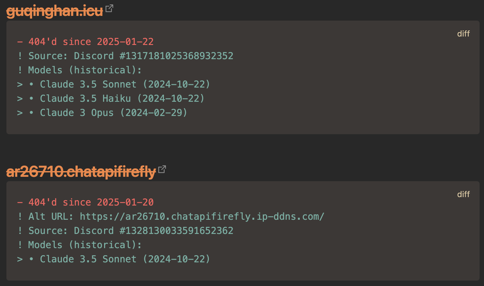Open the external link icon beside ar26710.chatapifirefly
The width and height of the screenshot is (484, 286).
pyautogui.click(x=162, y=169)
